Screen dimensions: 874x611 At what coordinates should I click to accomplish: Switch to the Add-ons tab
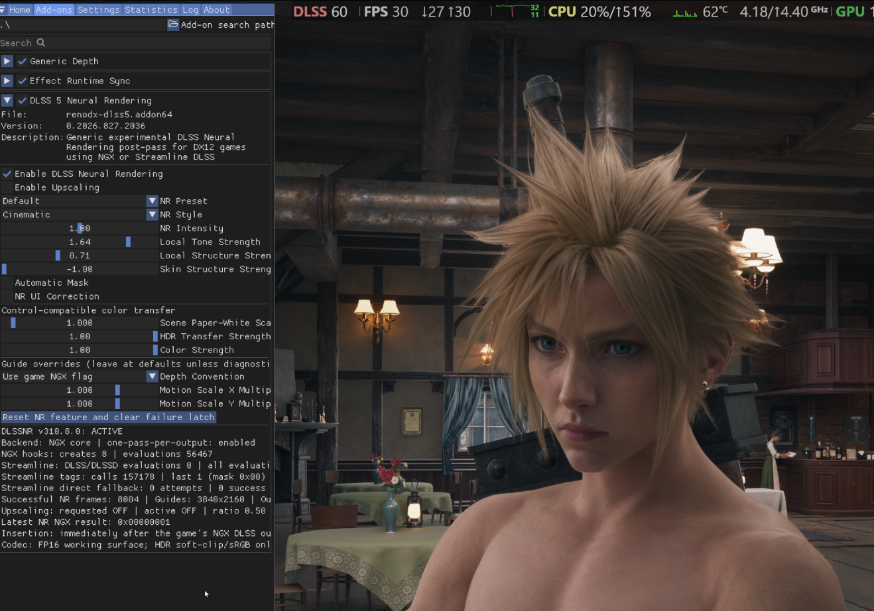(54, 10)
